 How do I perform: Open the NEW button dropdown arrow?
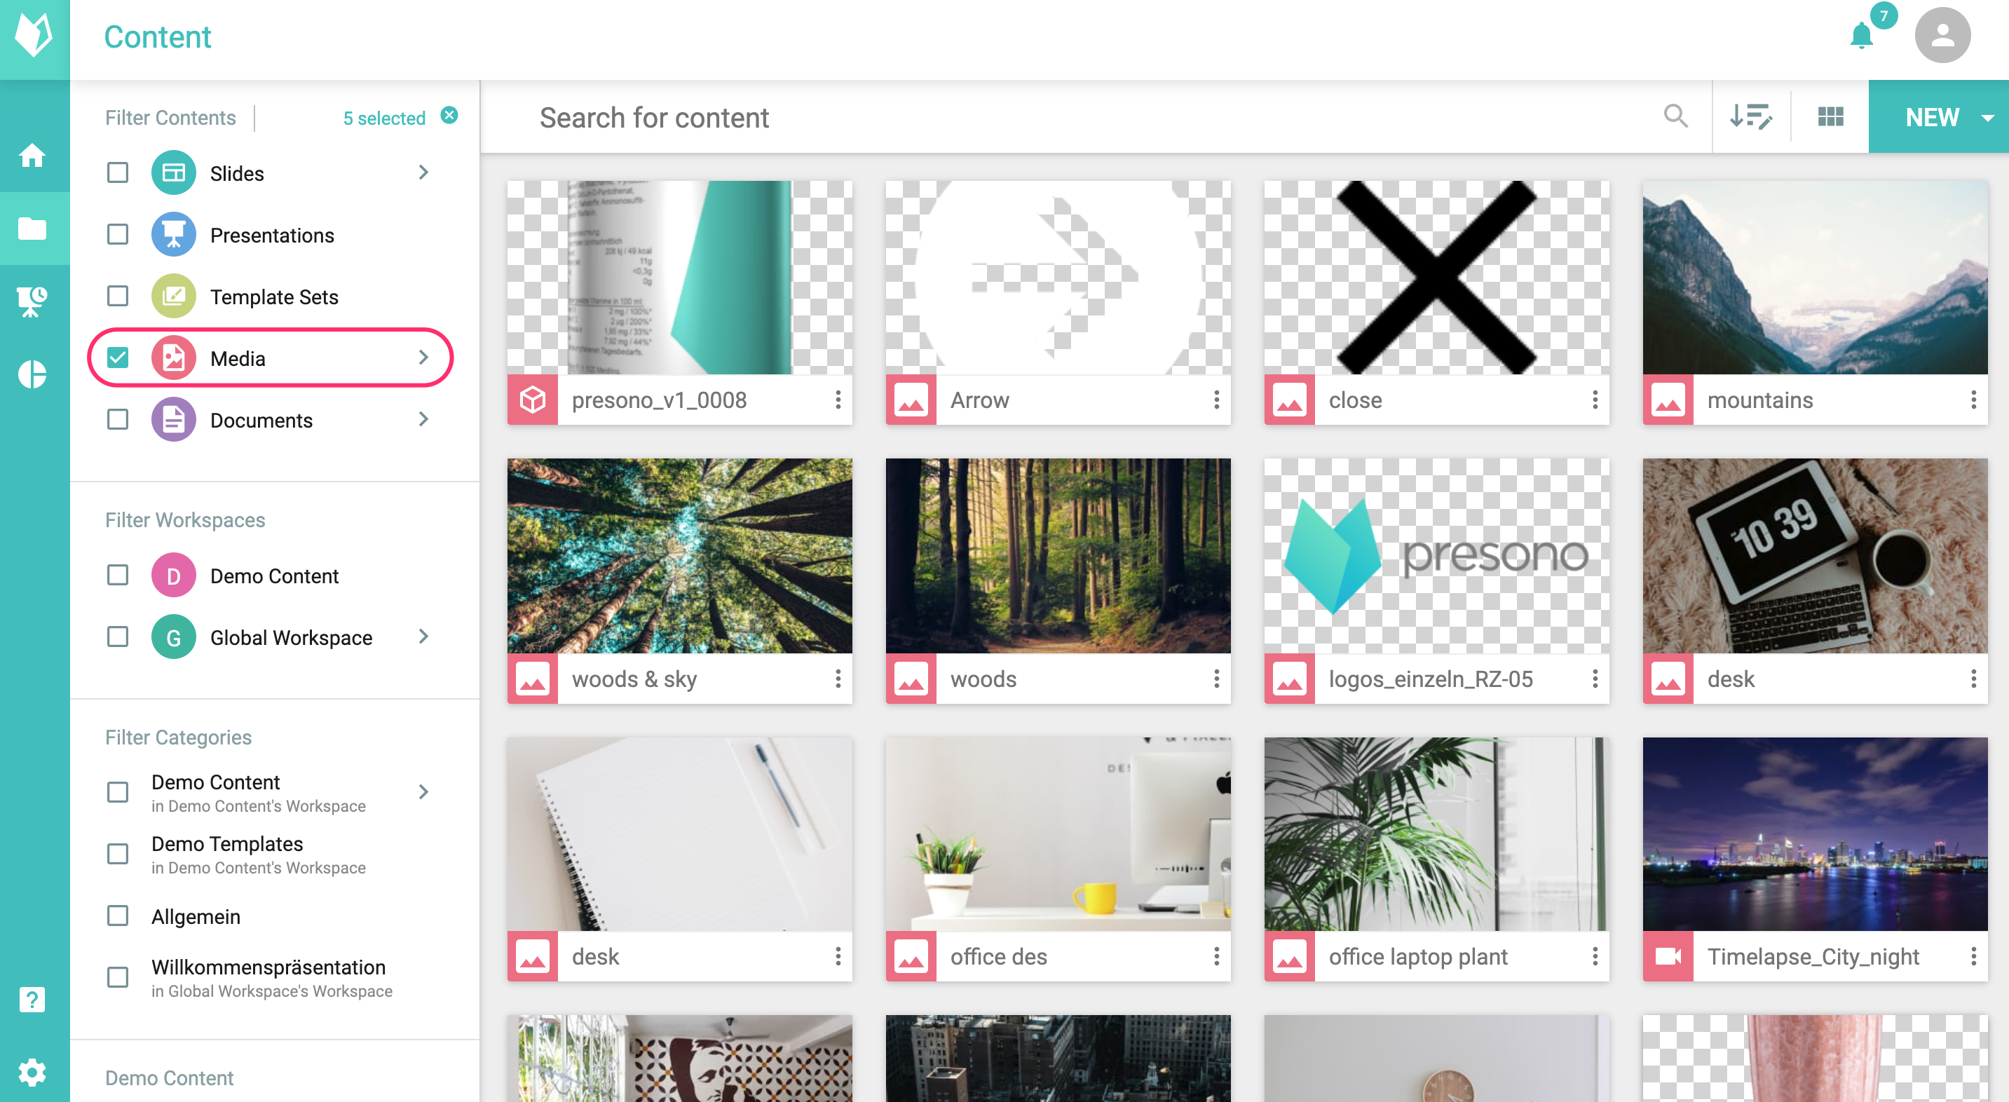(1988, 118)
